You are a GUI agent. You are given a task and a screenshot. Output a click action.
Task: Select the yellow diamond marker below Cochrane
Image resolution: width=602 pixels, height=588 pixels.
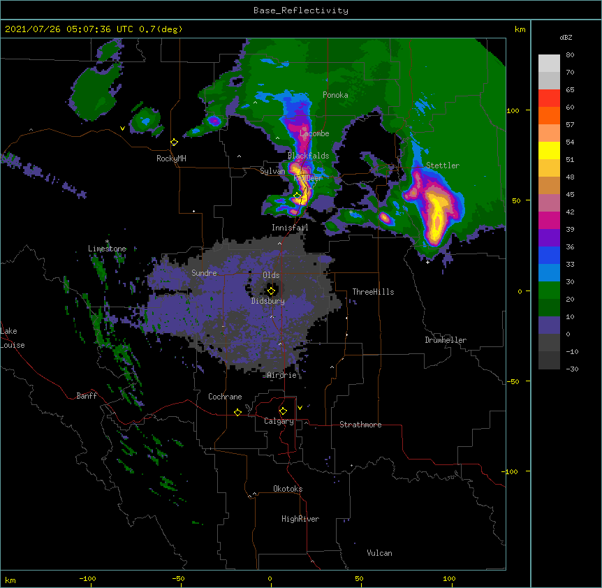[x=237, y=412]
